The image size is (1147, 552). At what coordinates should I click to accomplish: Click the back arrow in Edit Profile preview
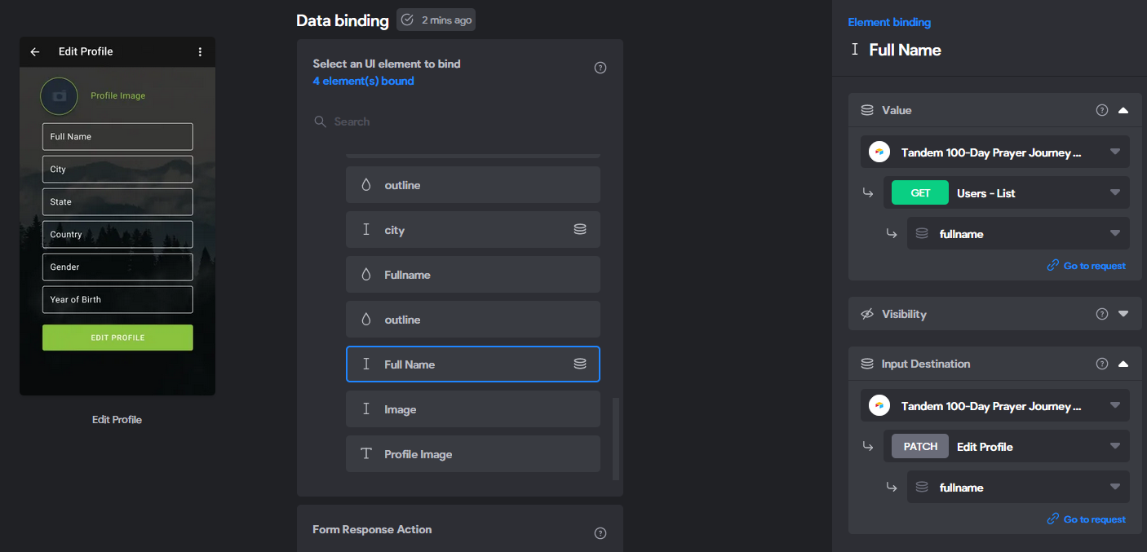coord(35,52)
